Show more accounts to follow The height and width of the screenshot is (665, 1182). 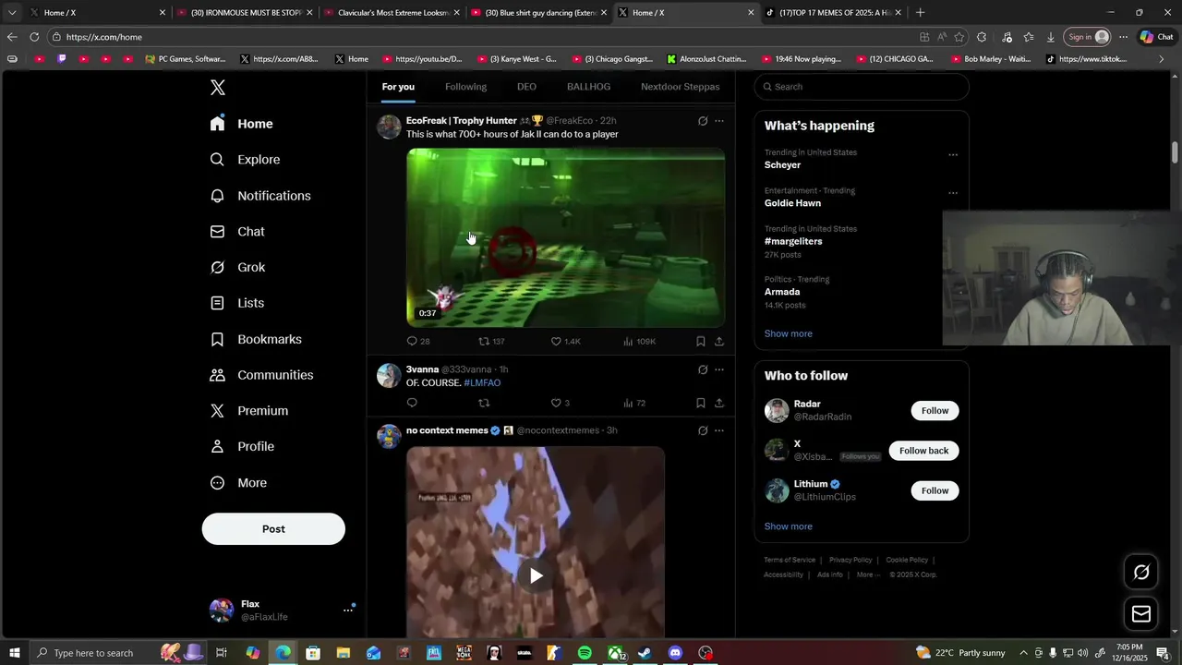[x=789, y=526]
